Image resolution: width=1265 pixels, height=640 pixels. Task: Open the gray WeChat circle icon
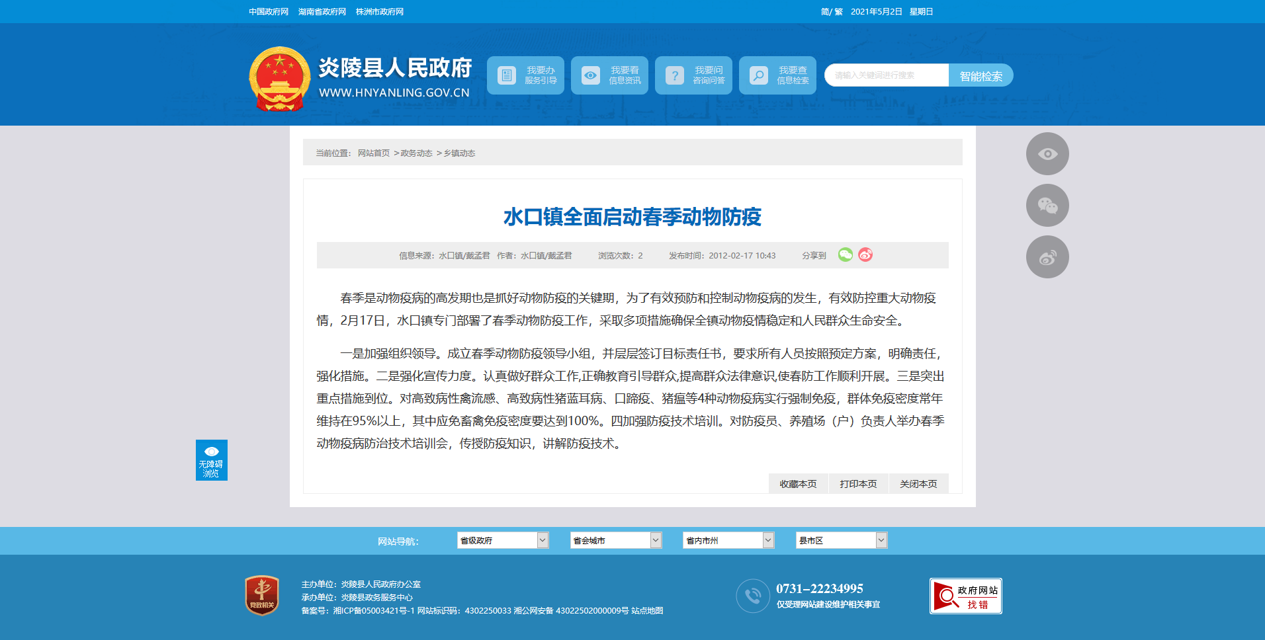(1047, 206)
